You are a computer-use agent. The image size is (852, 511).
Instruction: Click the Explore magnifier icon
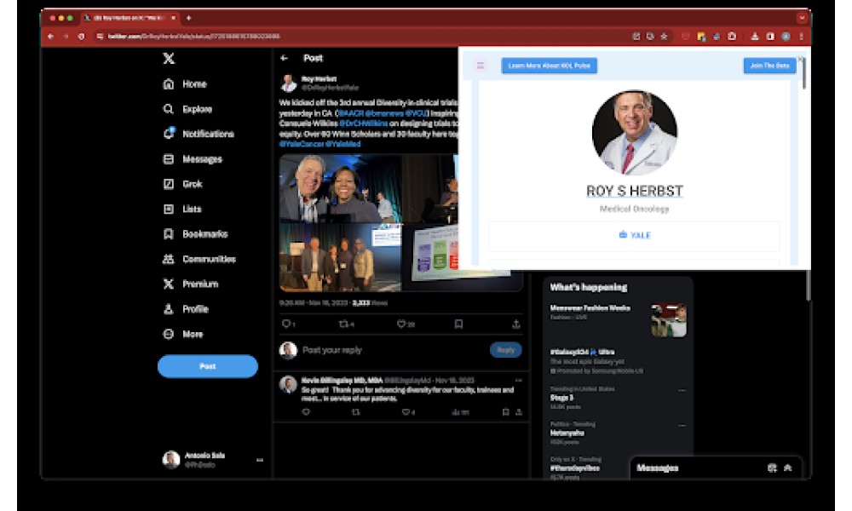[x=169, y=109]
